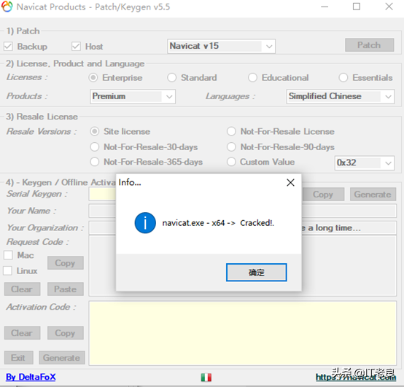Toggle the Host checkbox

76,47
